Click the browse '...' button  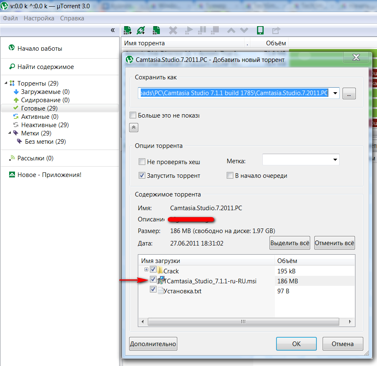click(x=349, y=93)
